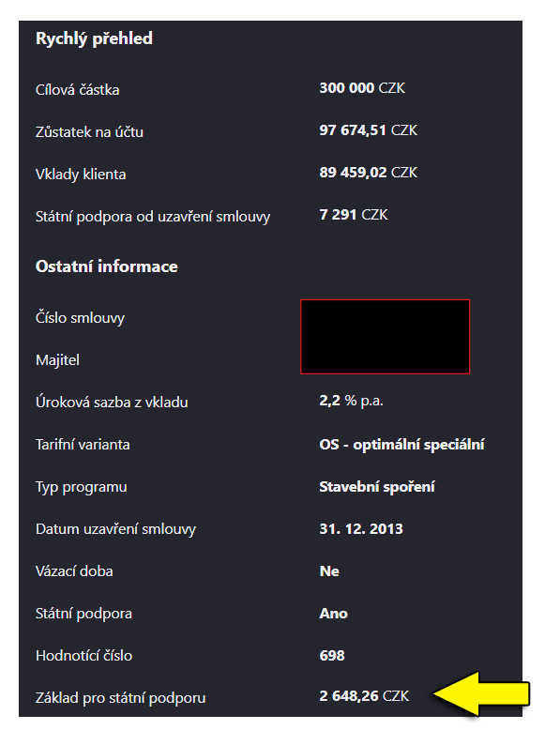
Task: Click the 2,2 % p.a. interest rate
Action: (351, 401)
